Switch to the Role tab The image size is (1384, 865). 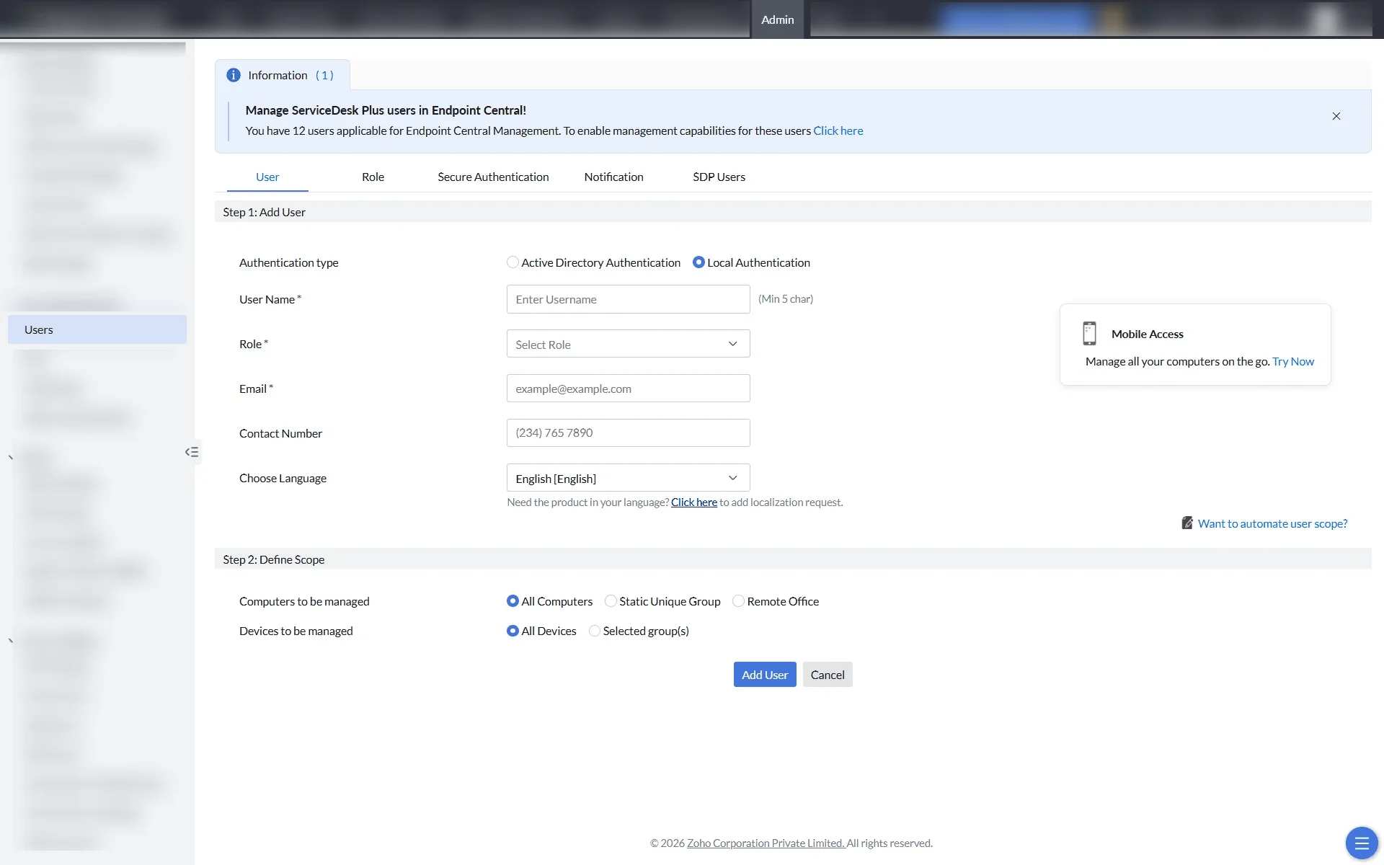coord(373,177)
